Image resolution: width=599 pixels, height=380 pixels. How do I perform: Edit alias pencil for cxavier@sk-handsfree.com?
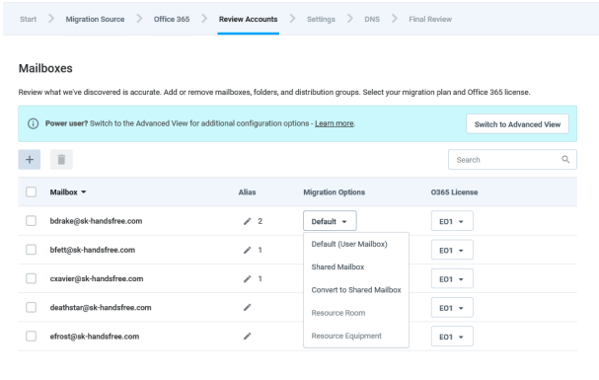247,278
